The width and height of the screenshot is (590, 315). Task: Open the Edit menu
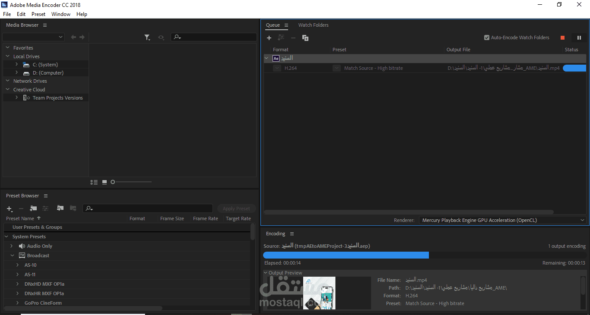[21, 14]
